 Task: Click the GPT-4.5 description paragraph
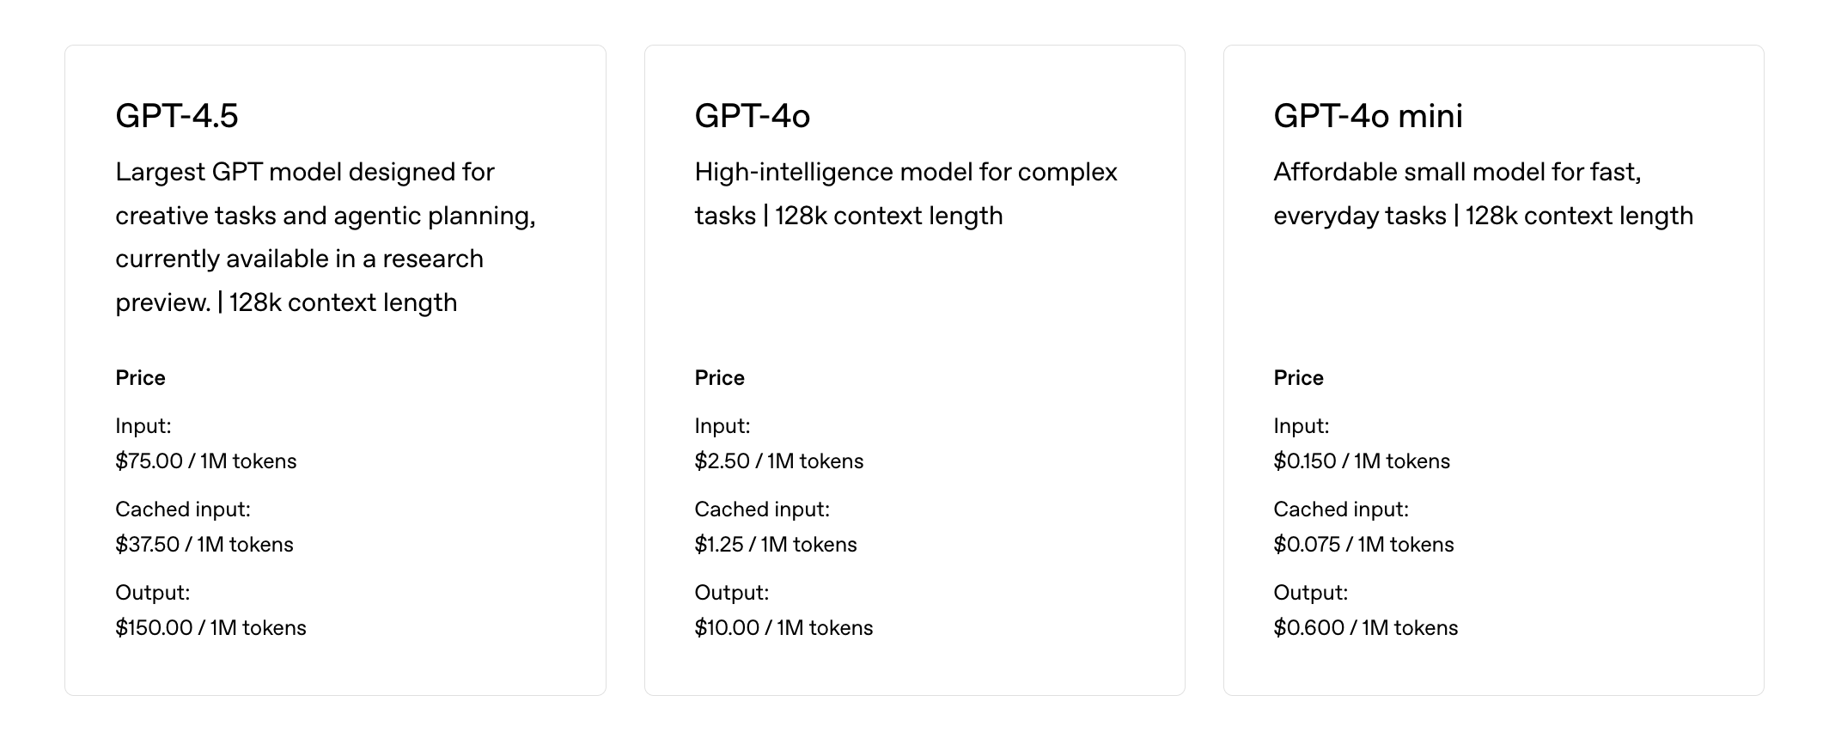[326, 237]
